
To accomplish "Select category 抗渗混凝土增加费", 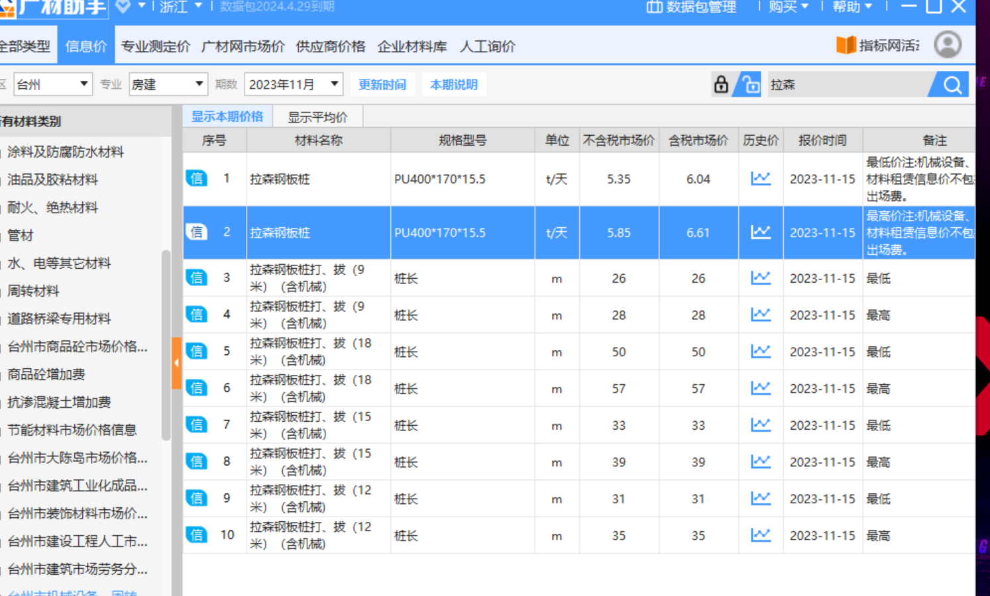I will [59, 402].
